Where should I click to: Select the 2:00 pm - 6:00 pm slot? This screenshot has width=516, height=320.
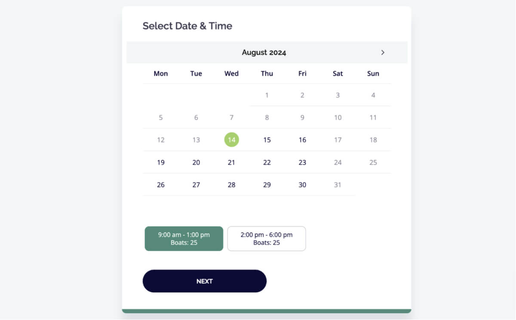click(x=267, y=239)
